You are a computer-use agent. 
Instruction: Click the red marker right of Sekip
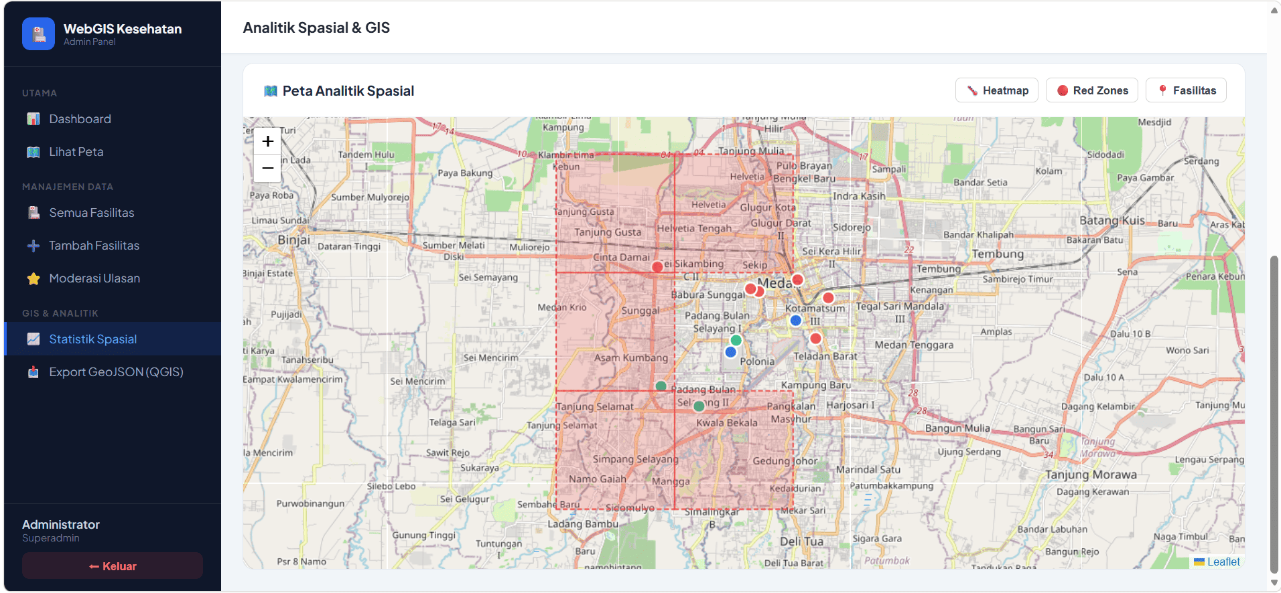pos(797,280)
